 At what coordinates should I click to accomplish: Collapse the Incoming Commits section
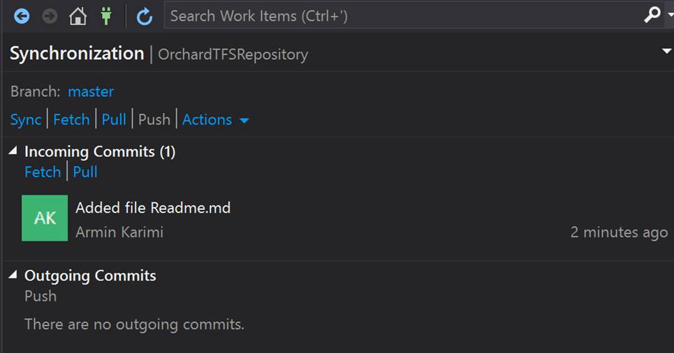[x=13, y=150]
